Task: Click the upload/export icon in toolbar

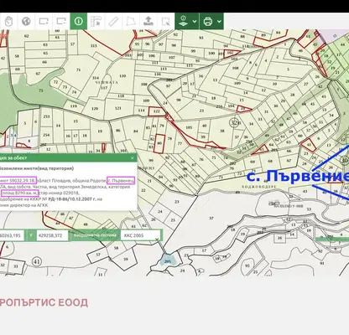Action: 148,21
